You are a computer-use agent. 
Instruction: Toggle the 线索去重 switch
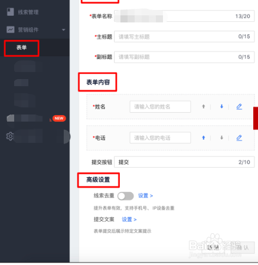126,196
